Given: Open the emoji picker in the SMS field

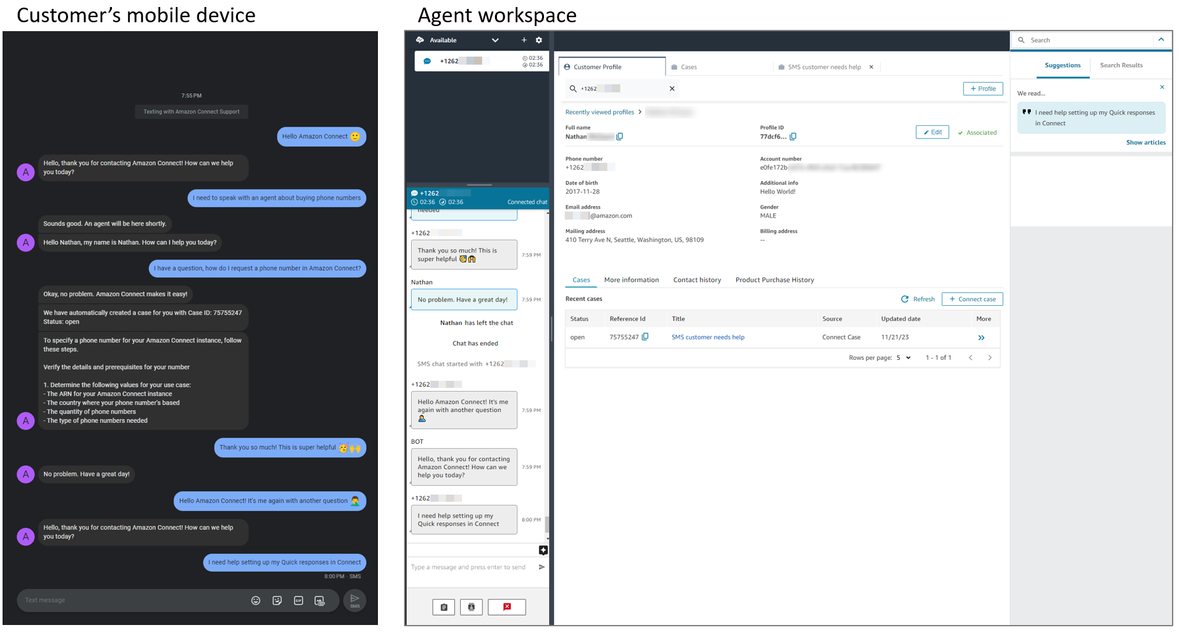Looking at the screenshot, I should click(x=256, y=600).
